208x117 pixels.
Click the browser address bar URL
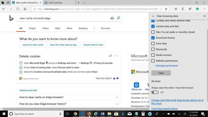(x=97, y=9)
